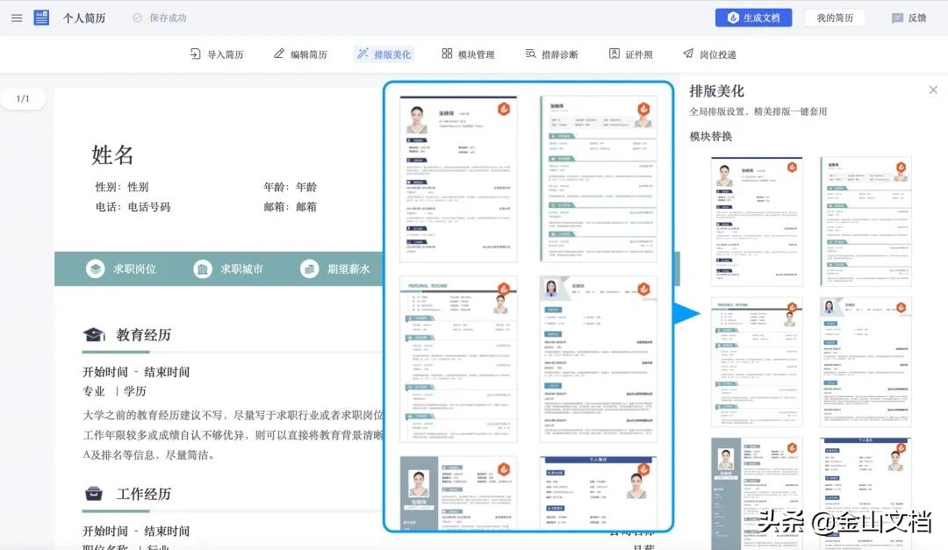
Task: Open the hamburger menu
Action: (x=17, y=18)
